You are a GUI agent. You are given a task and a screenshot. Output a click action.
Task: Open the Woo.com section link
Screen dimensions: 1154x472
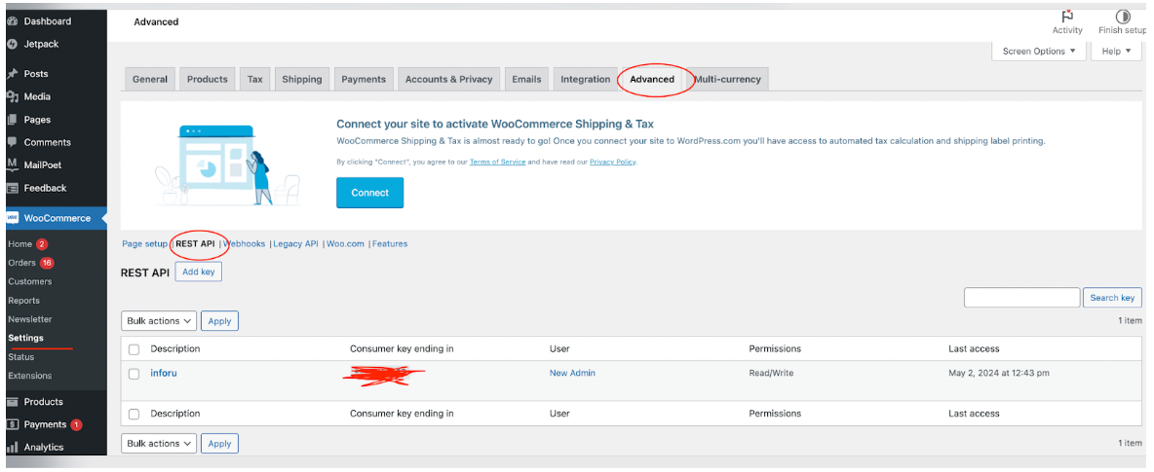pos(346,244)
